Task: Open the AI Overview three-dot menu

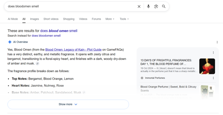Action: [217, 42]
